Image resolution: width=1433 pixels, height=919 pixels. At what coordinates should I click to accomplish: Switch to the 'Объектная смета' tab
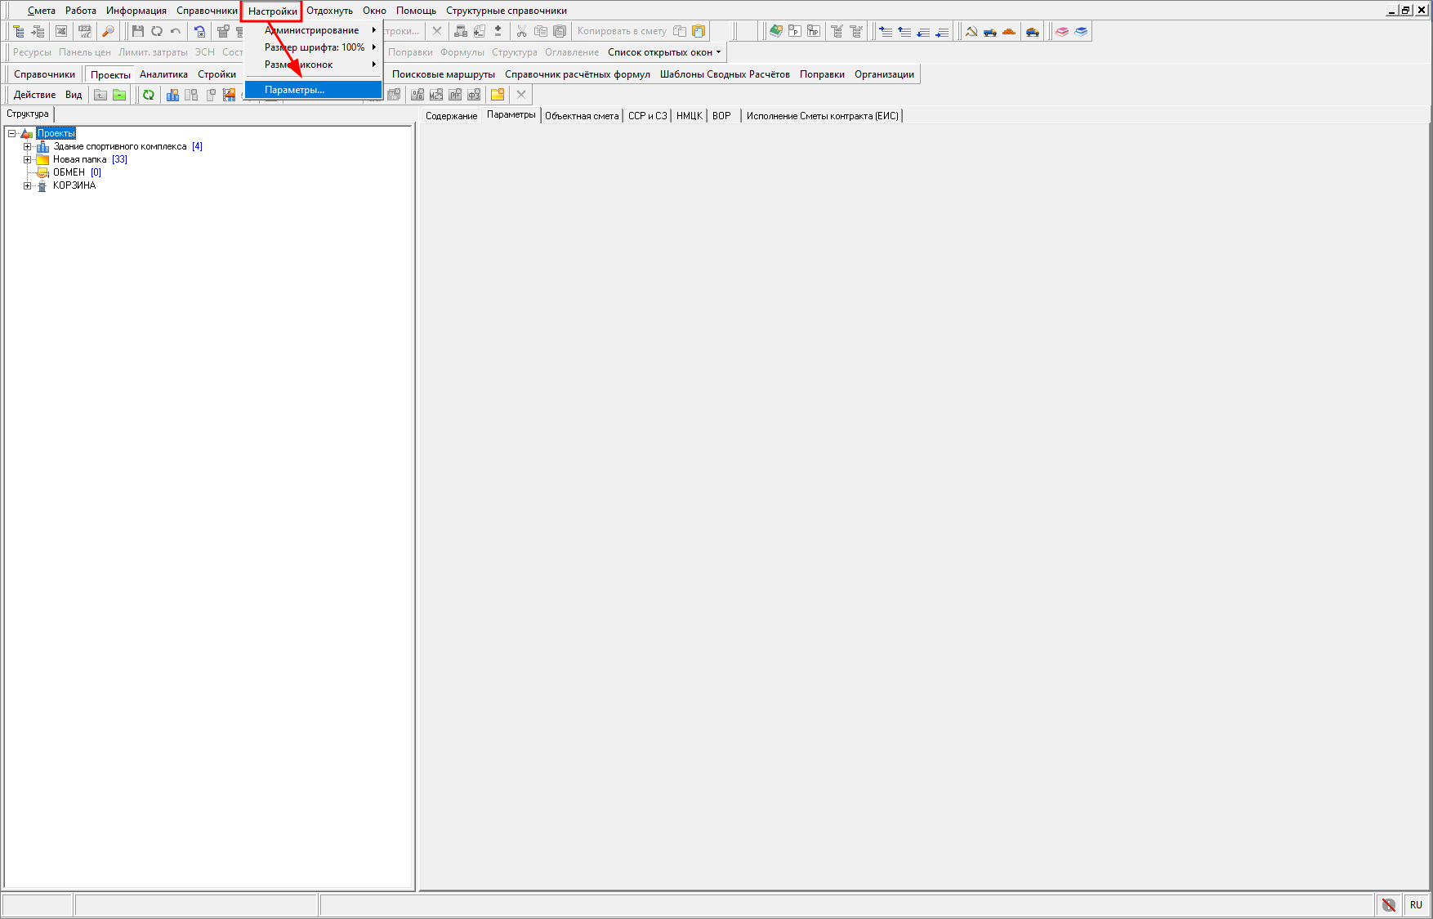[x=582, y=116]
